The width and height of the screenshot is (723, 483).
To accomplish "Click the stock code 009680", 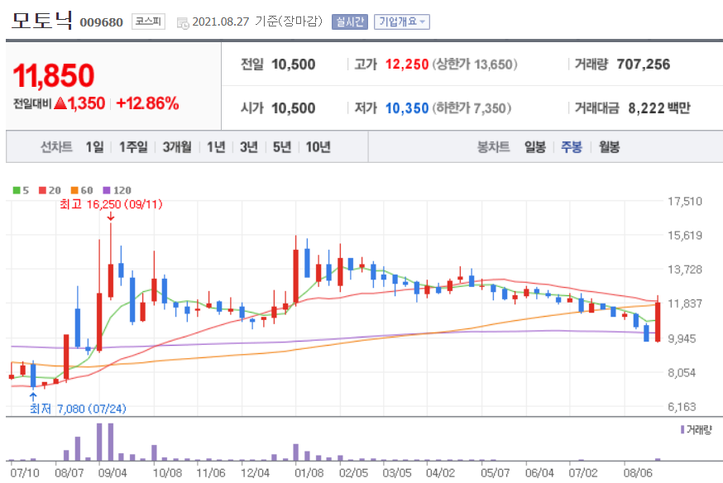I will 102,22.
